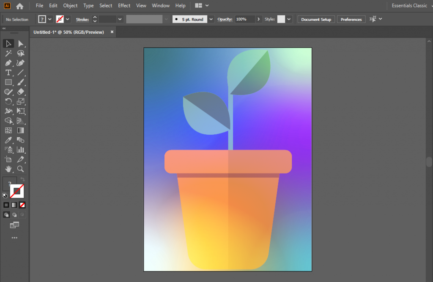Viewport: 433px width, 282px height.
Task: Activate the Zoom tool
Action: coord(21,169)
